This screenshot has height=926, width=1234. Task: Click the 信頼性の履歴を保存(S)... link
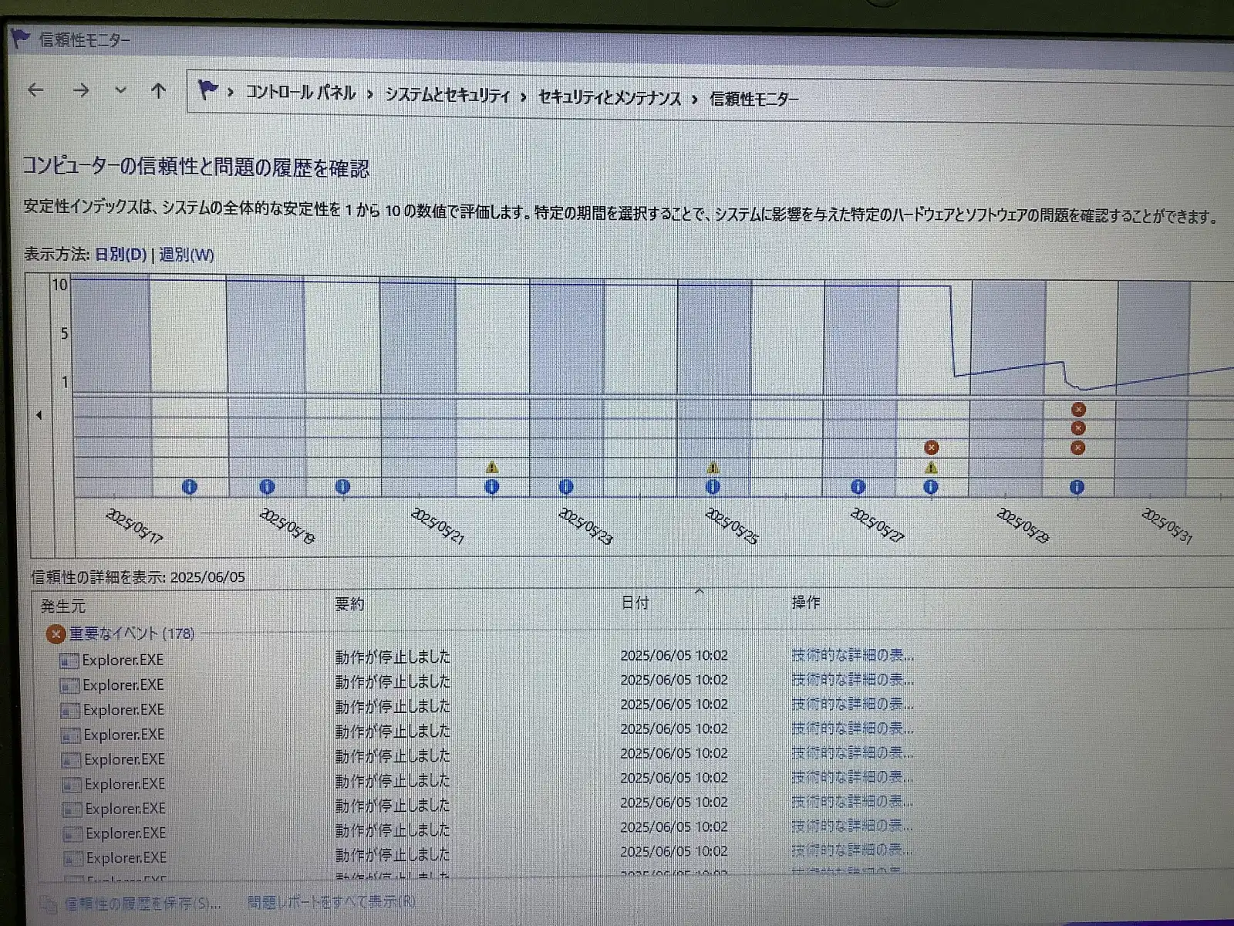point(143,903)
